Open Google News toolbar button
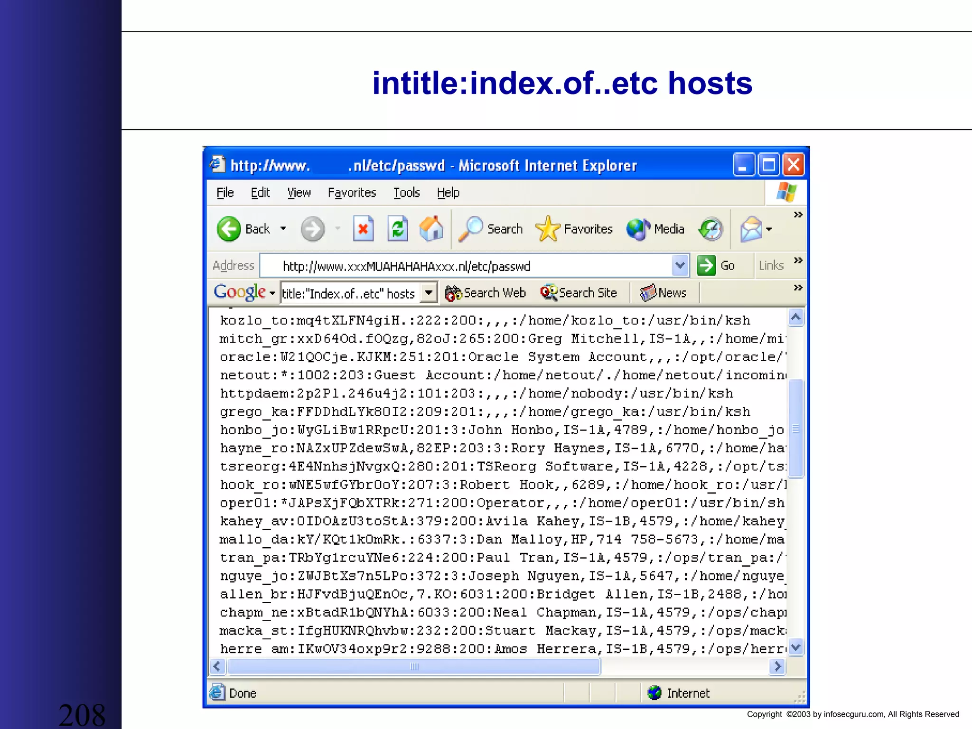The width and height of the screenshot is (972, 729). point(663,293)
